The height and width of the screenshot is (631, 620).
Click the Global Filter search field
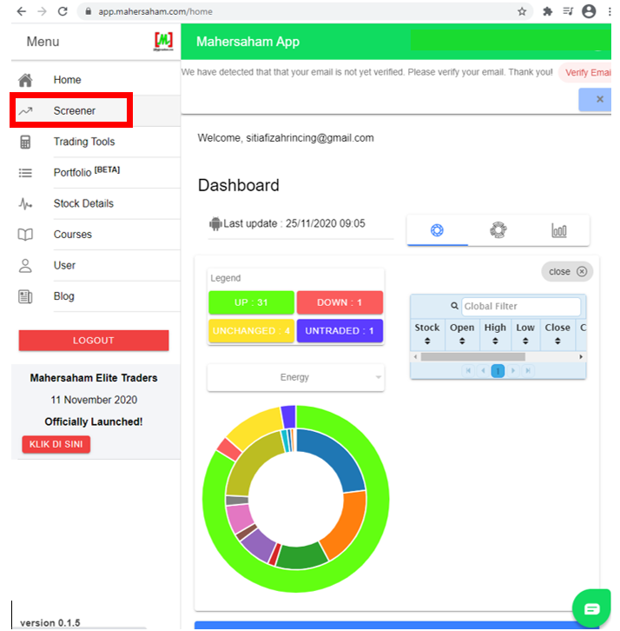[x=520, y=307]
